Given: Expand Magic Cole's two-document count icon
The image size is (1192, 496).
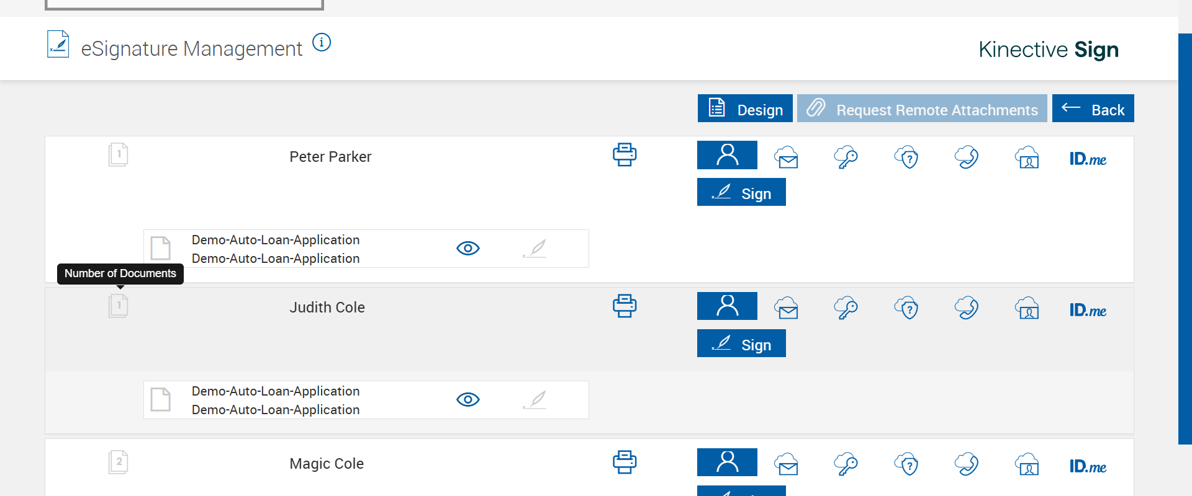Looking at the screenshot, I should 118,462.
